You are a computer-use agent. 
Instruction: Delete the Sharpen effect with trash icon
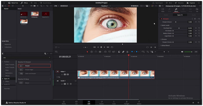(195, 19)
